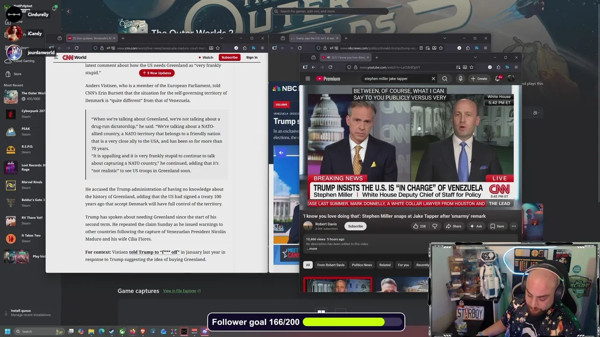Go back in the YouTube browser window
The width and height of the screenshot is (600, 337).
tap(314, 67)
